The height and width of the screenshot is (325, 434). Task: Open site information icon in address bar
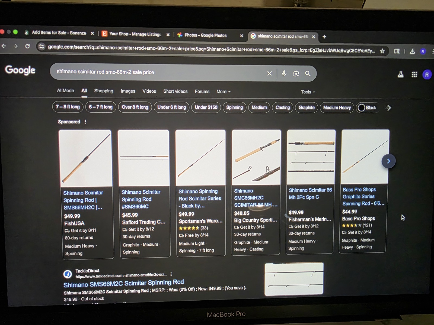click(42, 47)
